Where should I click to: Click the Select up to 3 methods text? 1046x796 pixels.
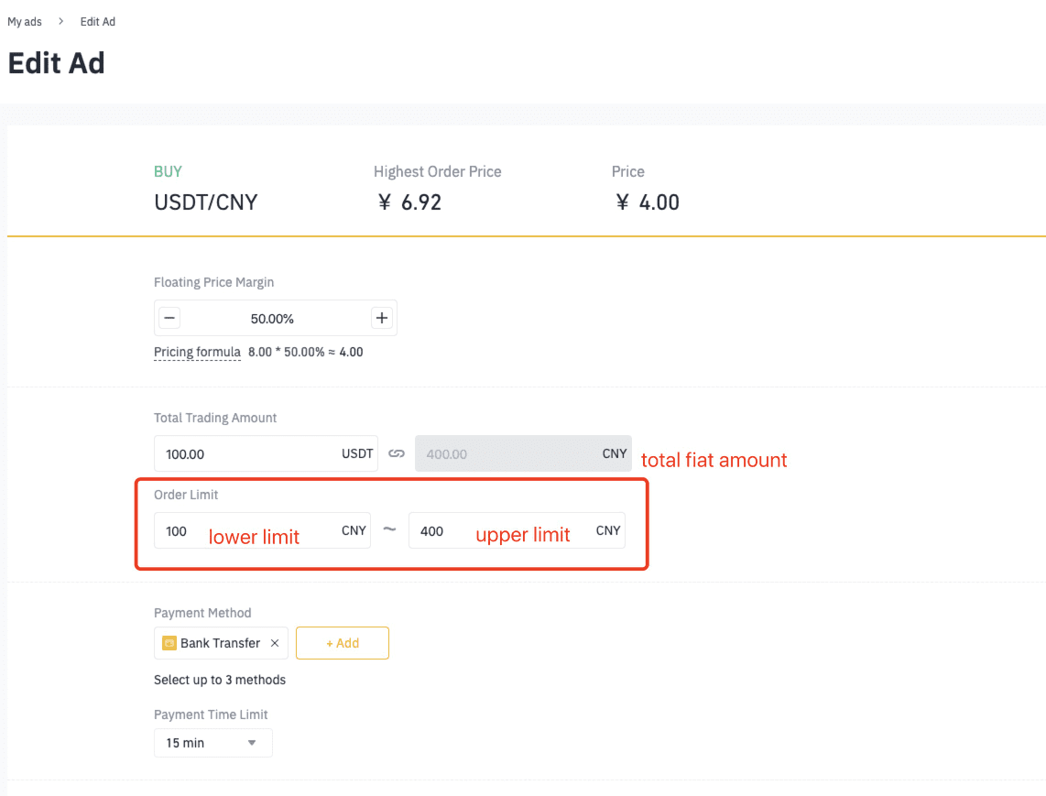[220, 680]
